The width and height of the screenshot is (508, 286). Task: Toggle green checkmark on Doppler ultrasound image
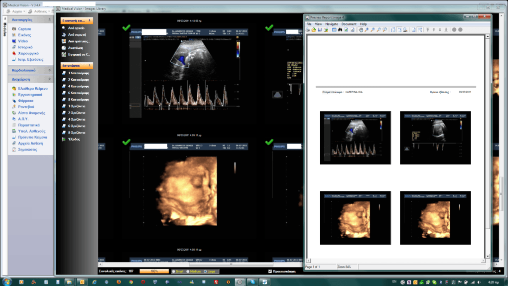127,28
